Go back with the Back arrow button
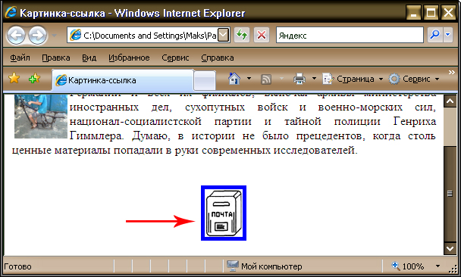Screen dimensions: 461x277 click(x=16, y=36)
